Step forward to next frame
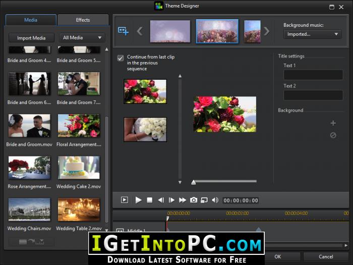The height and width of the screenshot is (265, 353). pos(171,200)
